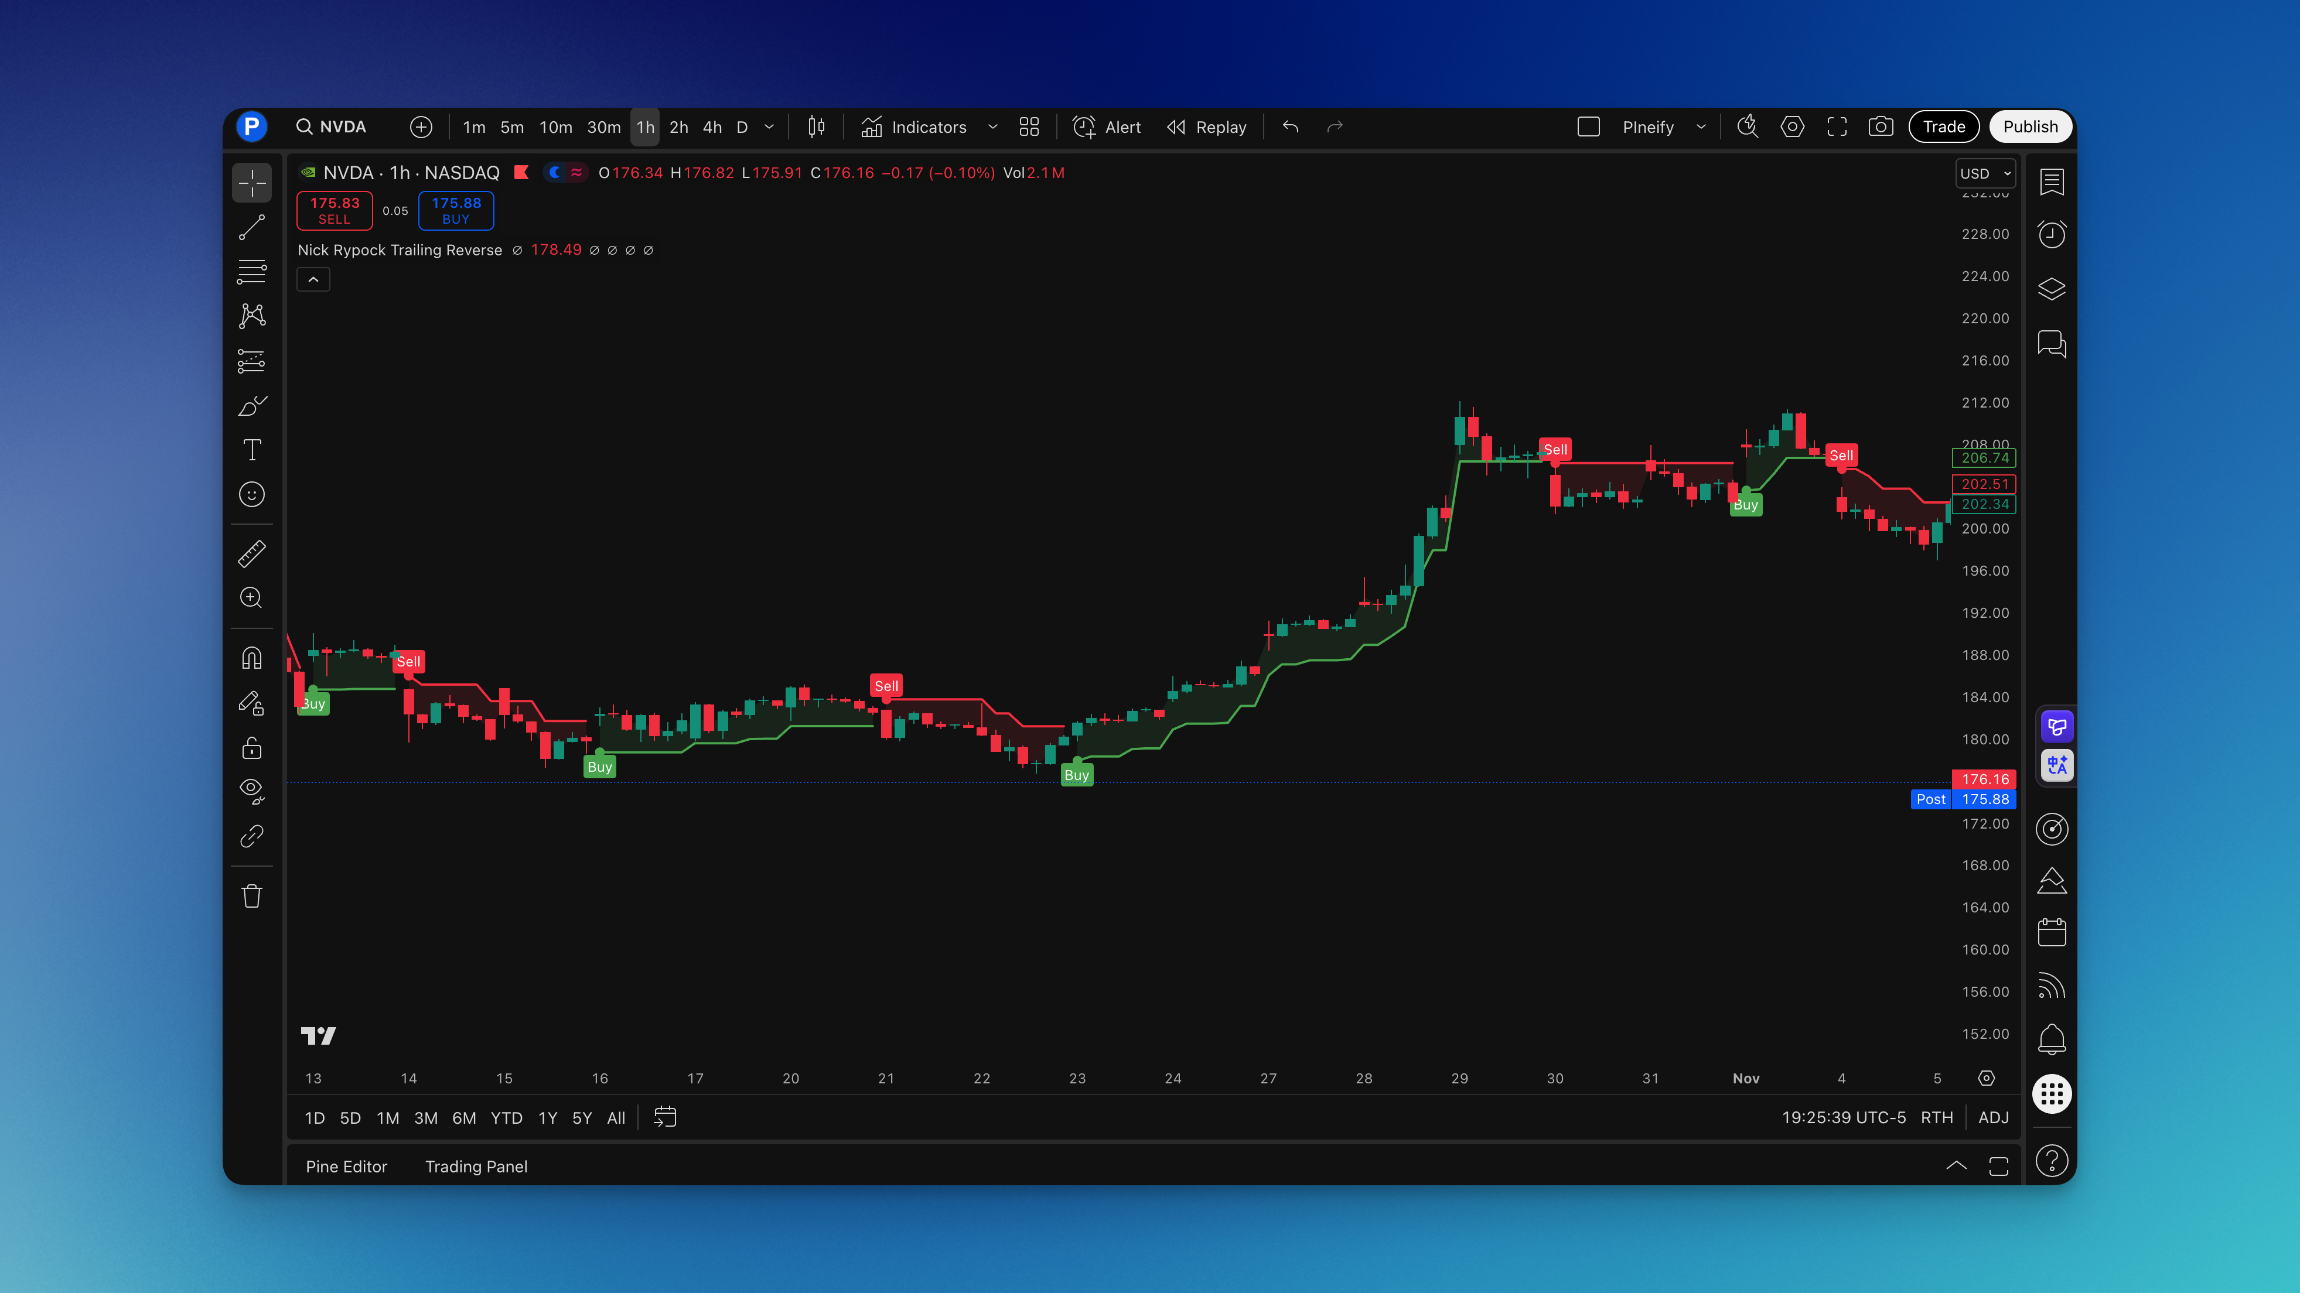The height and width of the screenshot is (1293, 2300).
Task: Open the chat conversations panel
Action: 2052,344
